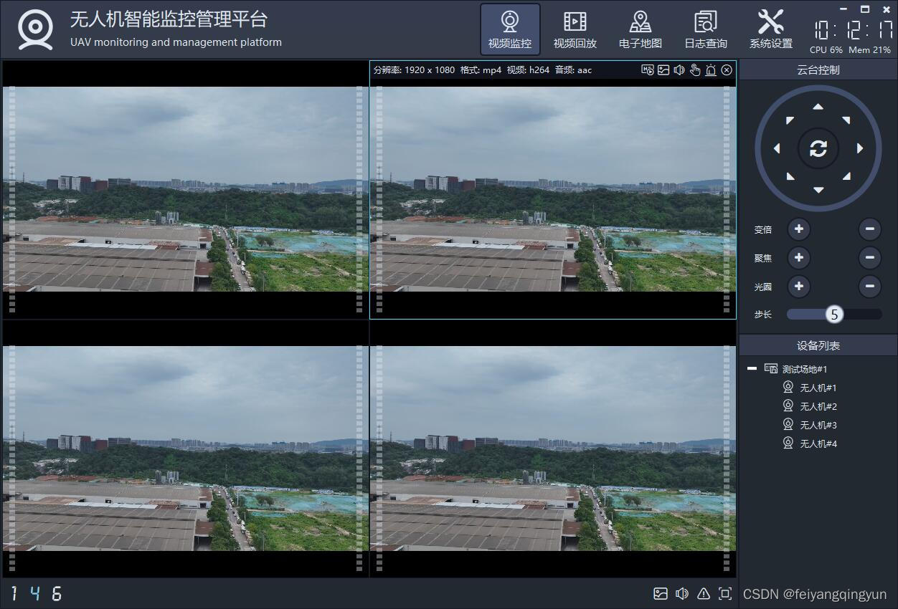Viewport: 898px width, 609px height.
Task: Click the 聚焦 plus button
Action: click(x=798, y=257)
